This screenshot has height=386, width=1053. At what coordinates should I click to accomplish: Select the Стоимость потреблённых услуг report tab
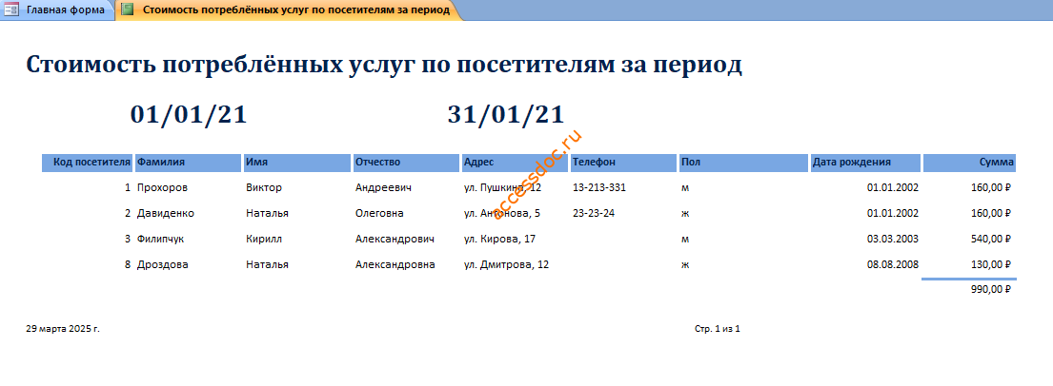(289, 10)
